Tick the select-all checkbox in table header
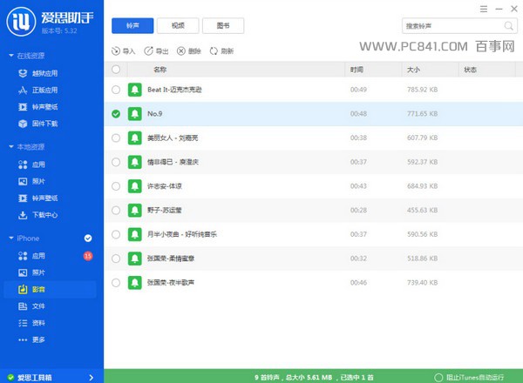 (116, 69)
